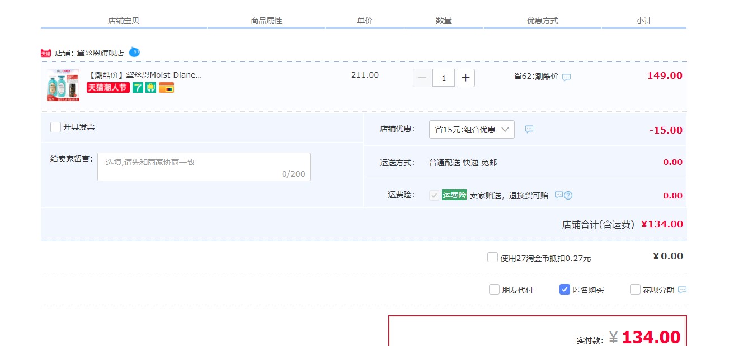
Task: Click the 单价 column header
Action: (x=365, y=21)
